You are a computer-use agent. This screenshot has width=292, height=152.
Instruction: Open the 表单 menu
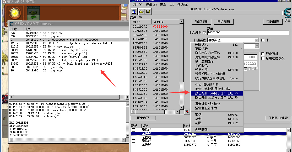tap(163, 5)
